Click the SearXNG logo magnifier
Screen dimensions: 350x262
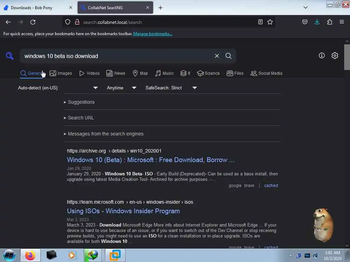tap(10, 56)
